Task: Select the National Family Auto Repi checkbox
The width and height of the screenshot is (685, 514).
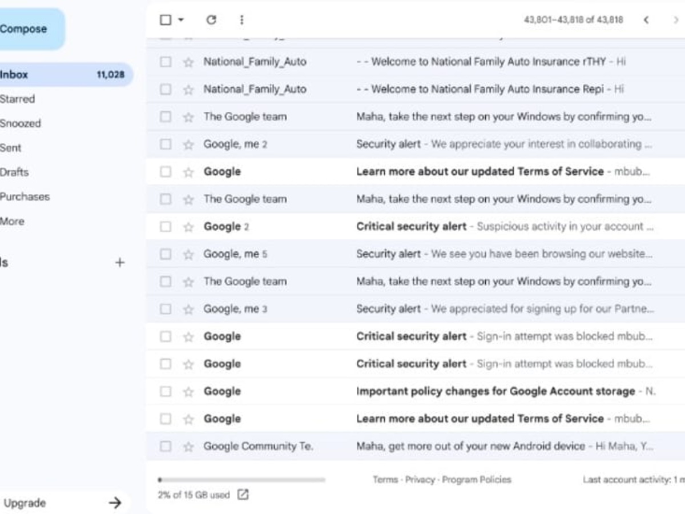Action: 166,89
